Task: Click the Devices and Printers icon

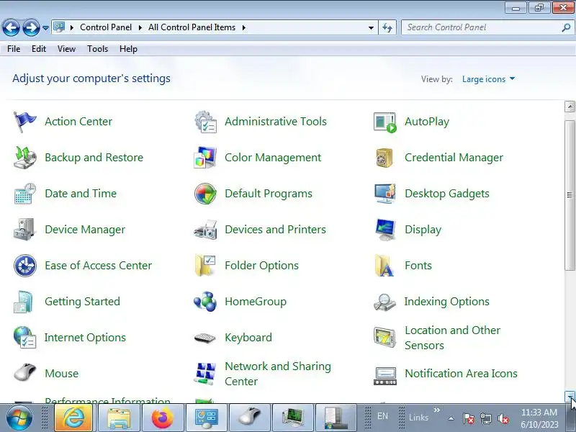Action: (x=205, y=230)
